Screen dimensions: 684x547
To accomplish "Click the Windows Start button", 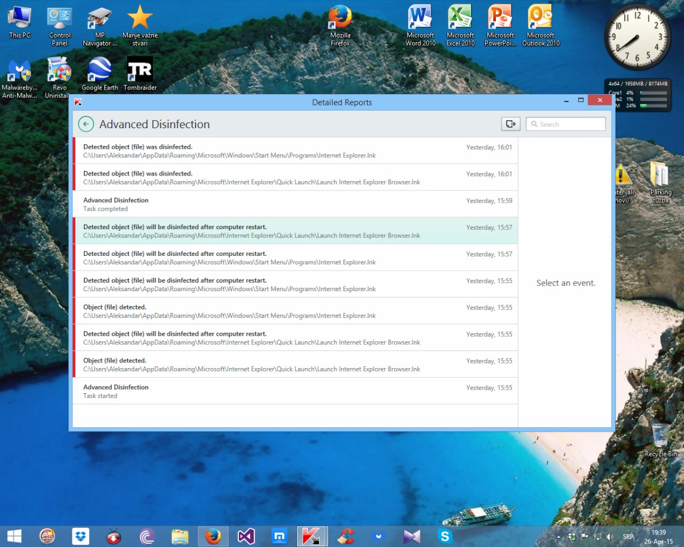I will click(x=14, y=536).
